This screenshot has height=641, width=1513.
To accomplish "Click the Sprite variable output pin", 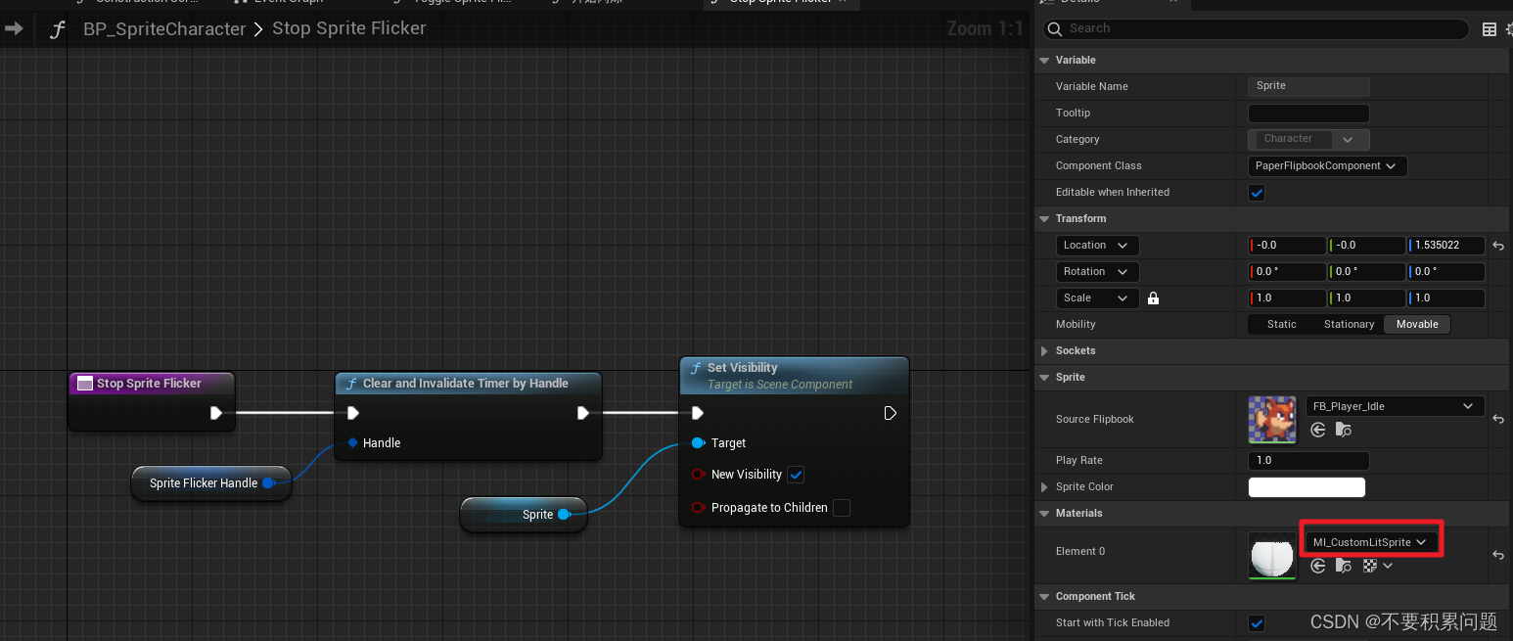I will tap(564, 515).
